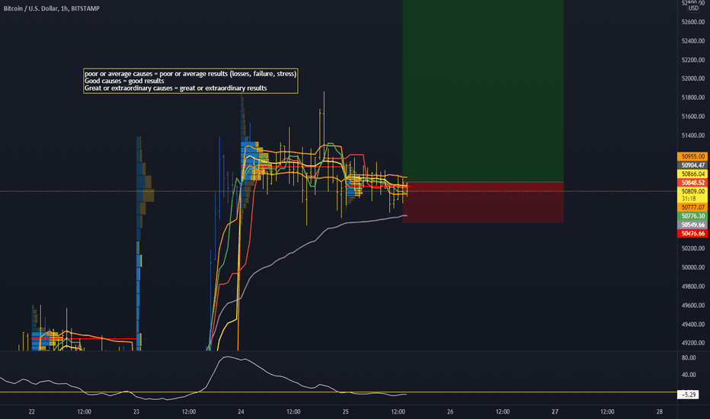Viewport: 710px width, 419px height.
Task: Click the 40.00 oscillator scale label
Action: pos(688,375)
